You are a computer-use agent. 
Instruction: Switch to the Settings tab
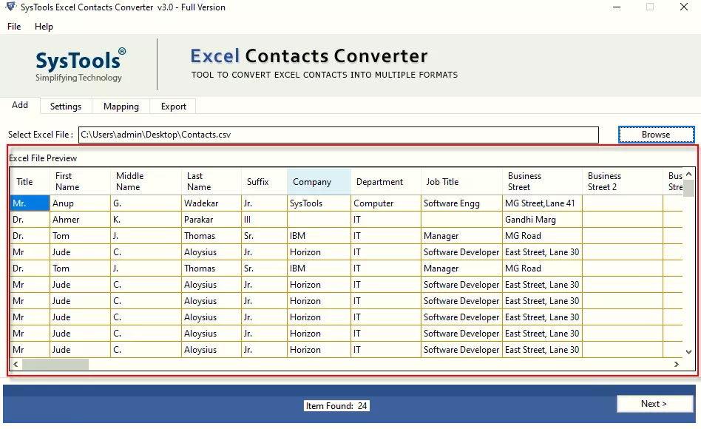[x=65, y=107]
